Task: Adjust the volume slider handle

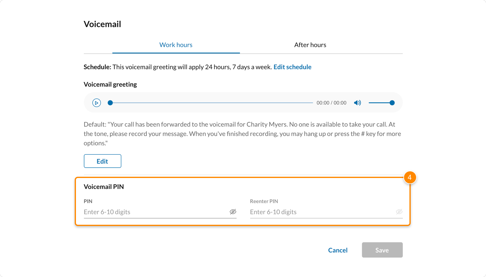Action: pos(392,103)
